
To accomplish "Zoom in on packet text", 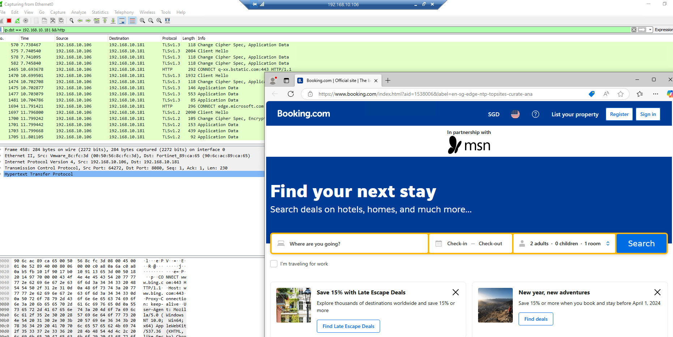I will click(142, 21).
